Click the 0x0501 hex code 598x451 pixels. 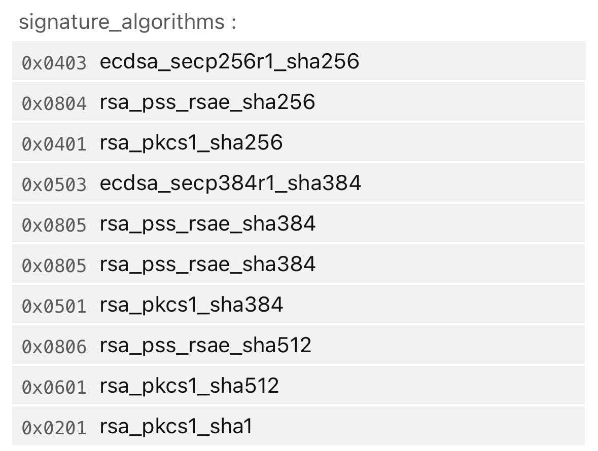click(54, 306)
